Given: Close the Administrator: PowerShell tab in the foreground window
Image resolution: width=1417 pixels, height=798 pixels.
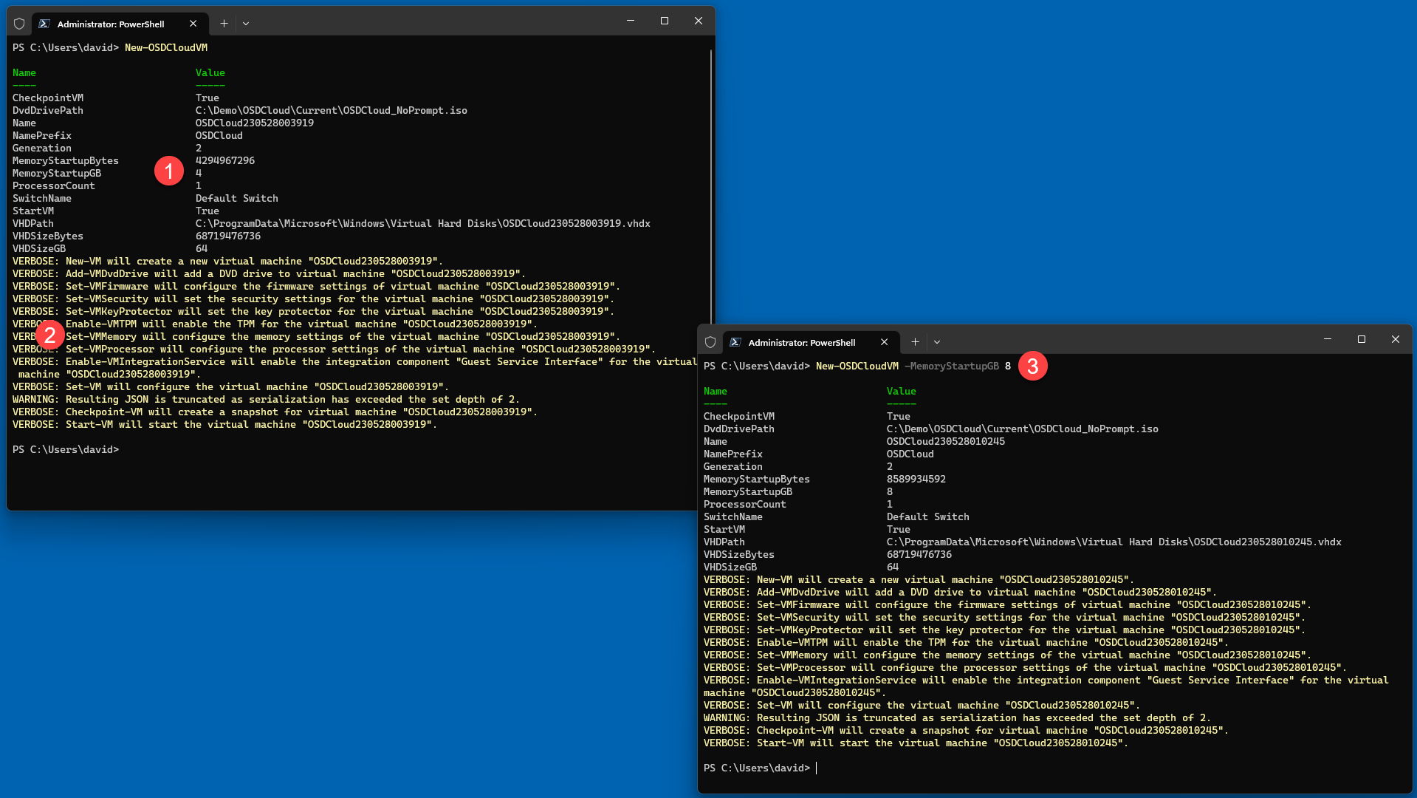Looking at the screenshot, I should (885, 342).
